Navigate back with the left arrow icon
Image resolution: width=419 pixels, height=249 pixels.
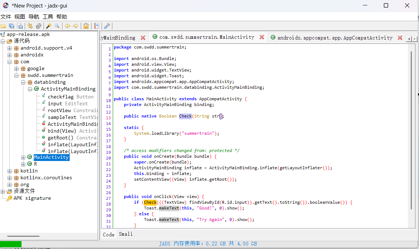coord(67,26)
